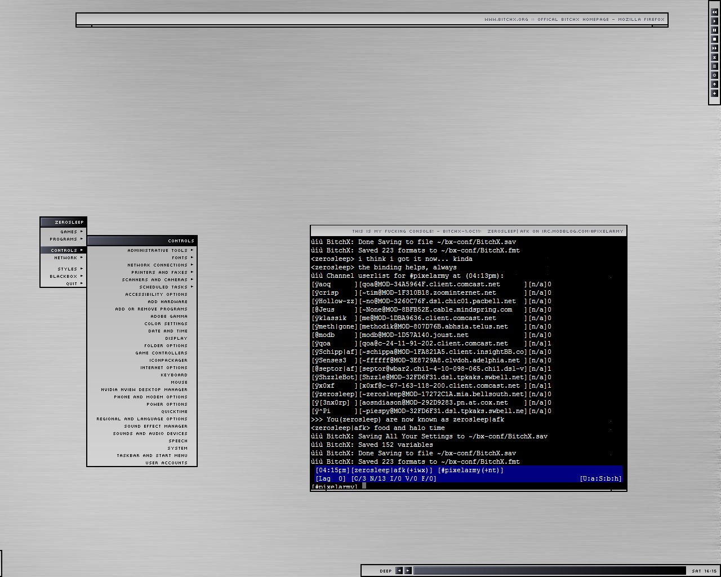Raise volume with the up arrow icon
This screenshot has height=577, width=721.
[x=715, y=84]
